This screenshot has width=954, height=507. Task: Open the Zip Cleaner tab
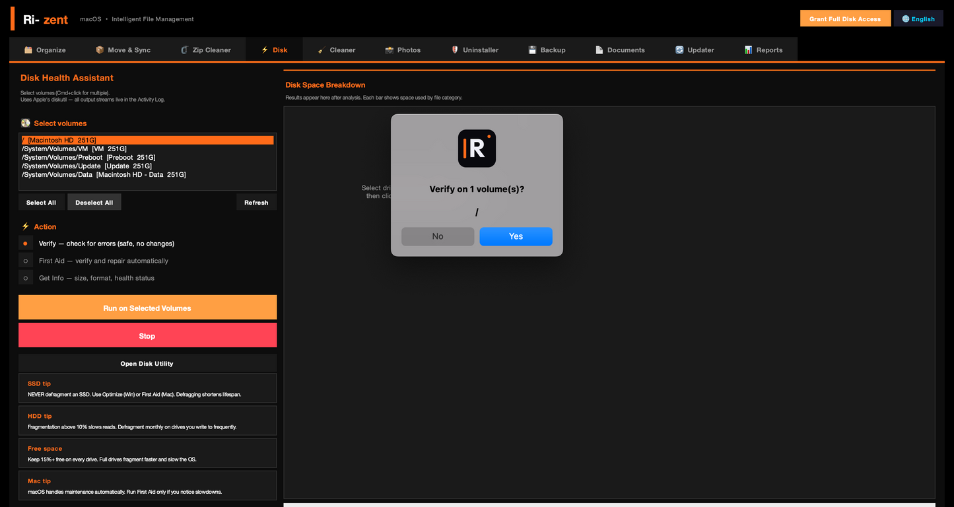click(x=205, y=50)
